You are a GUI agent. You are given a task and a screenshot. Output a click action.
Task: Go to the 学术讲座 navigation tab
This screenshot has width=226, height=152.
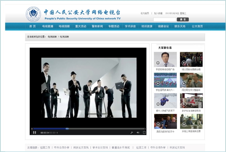tap(130, 26)
